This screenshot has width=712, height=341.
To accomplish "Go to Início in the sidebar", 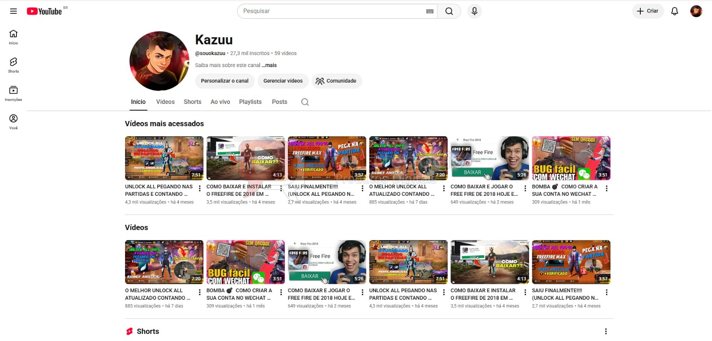I will click(13, 37).
